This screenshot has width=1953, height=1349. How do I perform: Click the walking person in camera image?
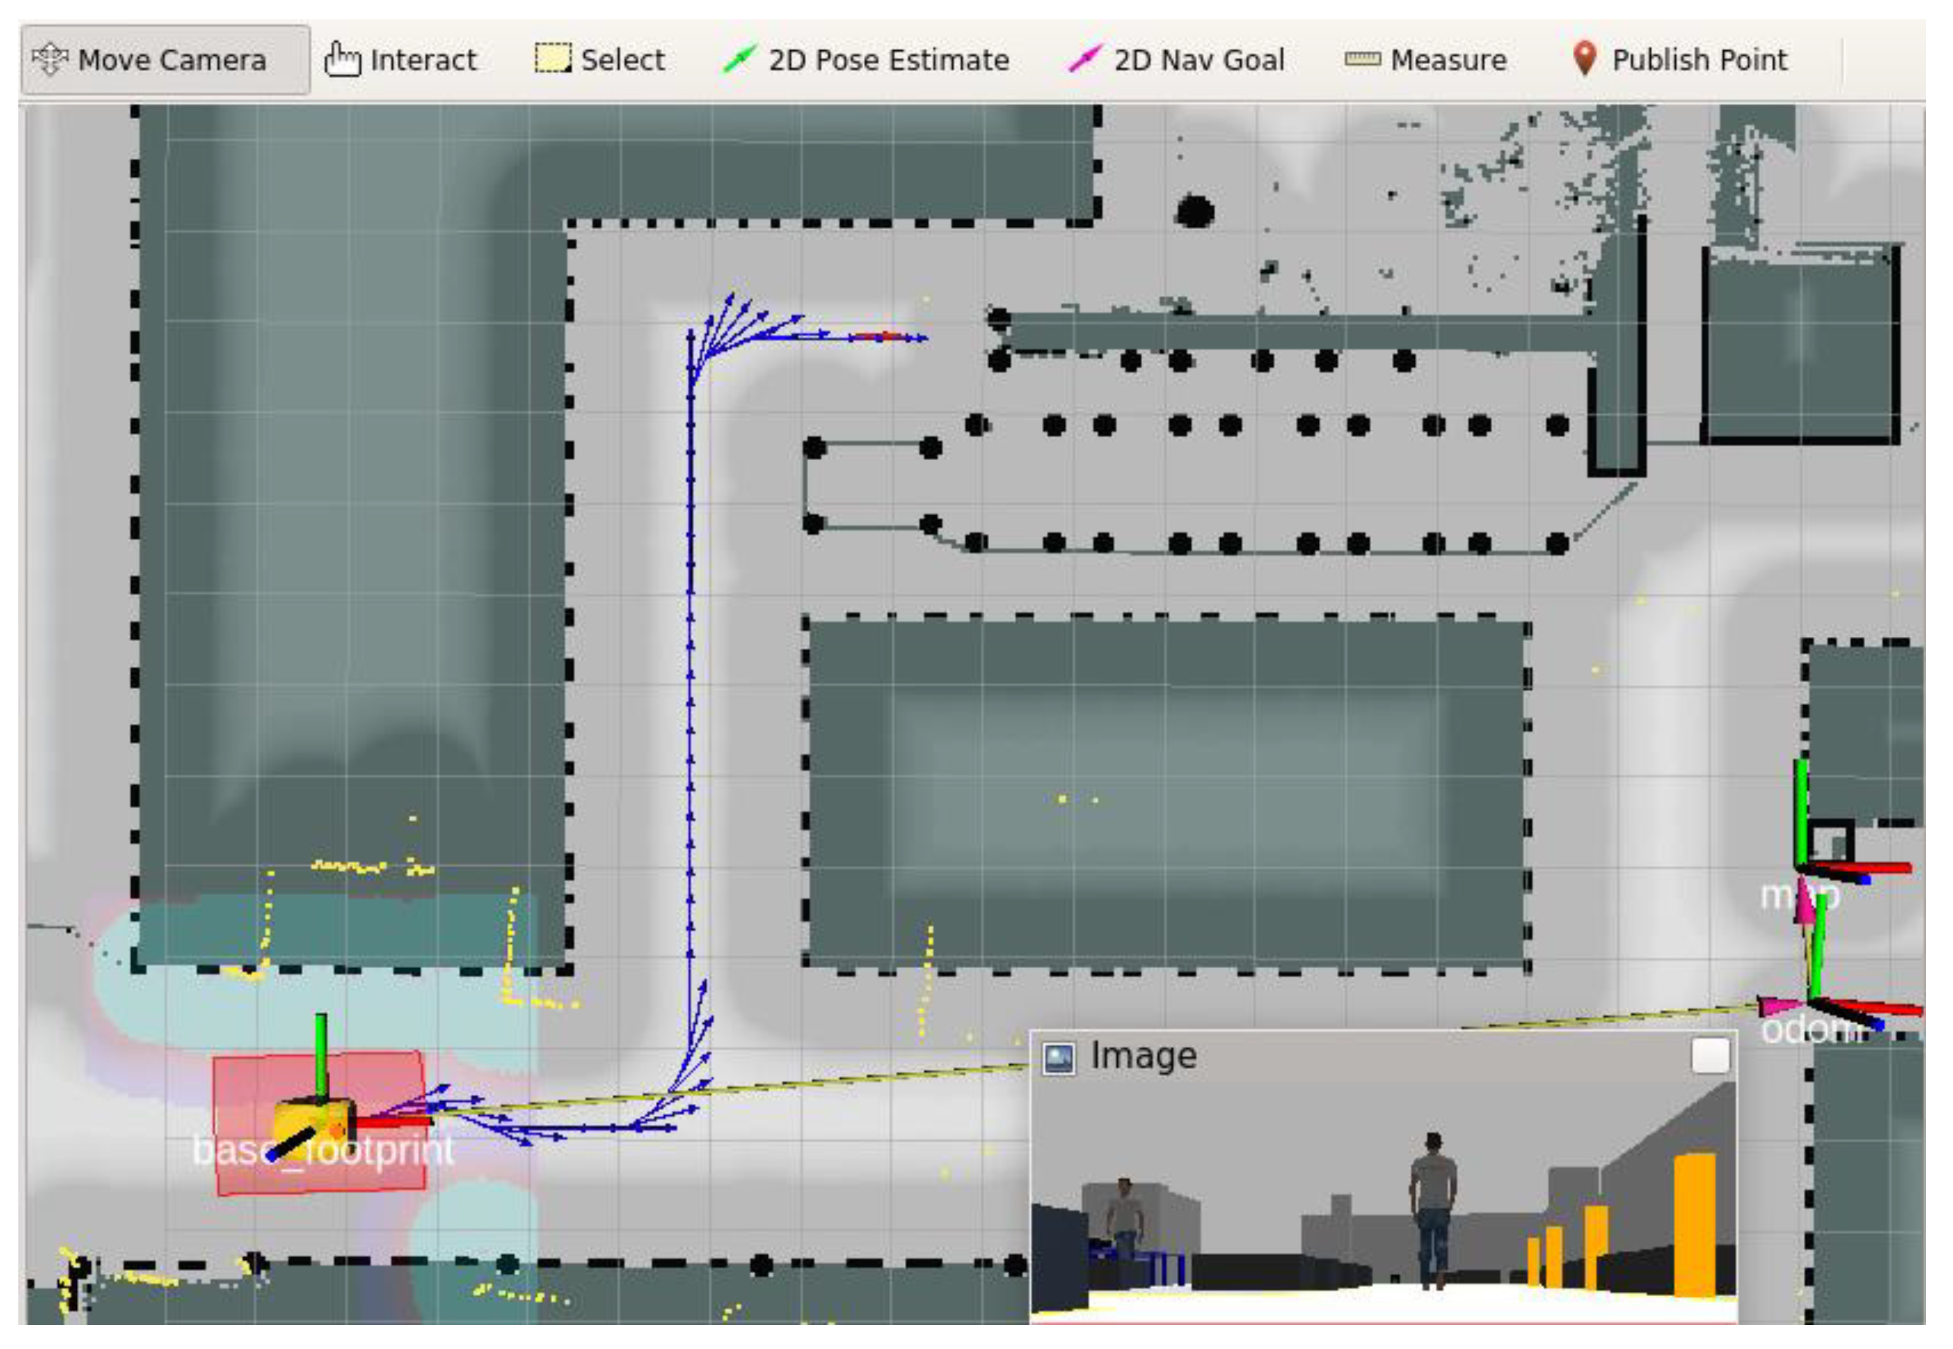(x=1433, y=1210)
